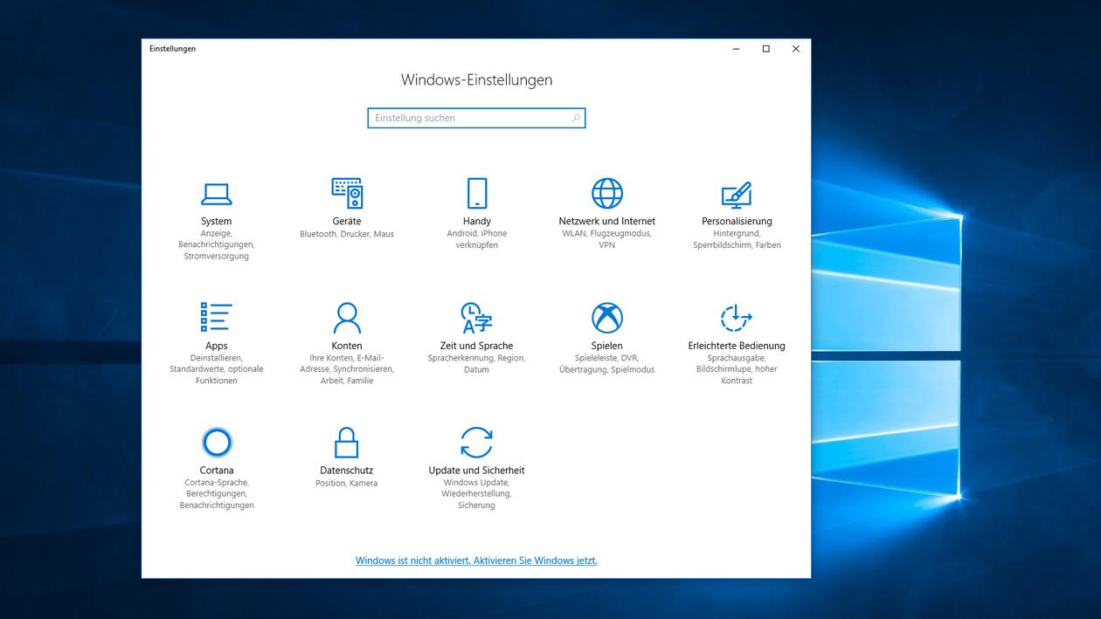
Task: Click the search magnifier icon
Action: tap(576, 118)
